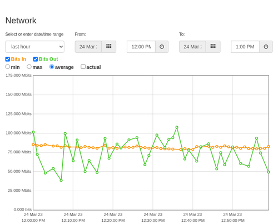Image resolution: width=278 pixels, height=224 pixels.
Task: Click the last green data point at chart right edge
Action: point(269,172)
